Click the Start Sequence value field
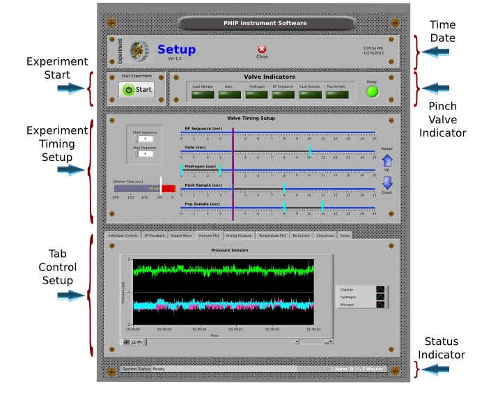 pyautogui.click(x=146, y=139)
